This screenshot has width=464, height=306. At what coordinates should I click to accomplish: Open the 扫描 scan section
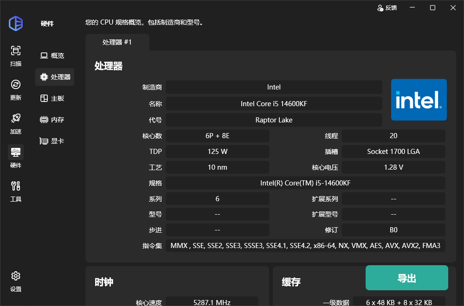click(x=16, y=56)
